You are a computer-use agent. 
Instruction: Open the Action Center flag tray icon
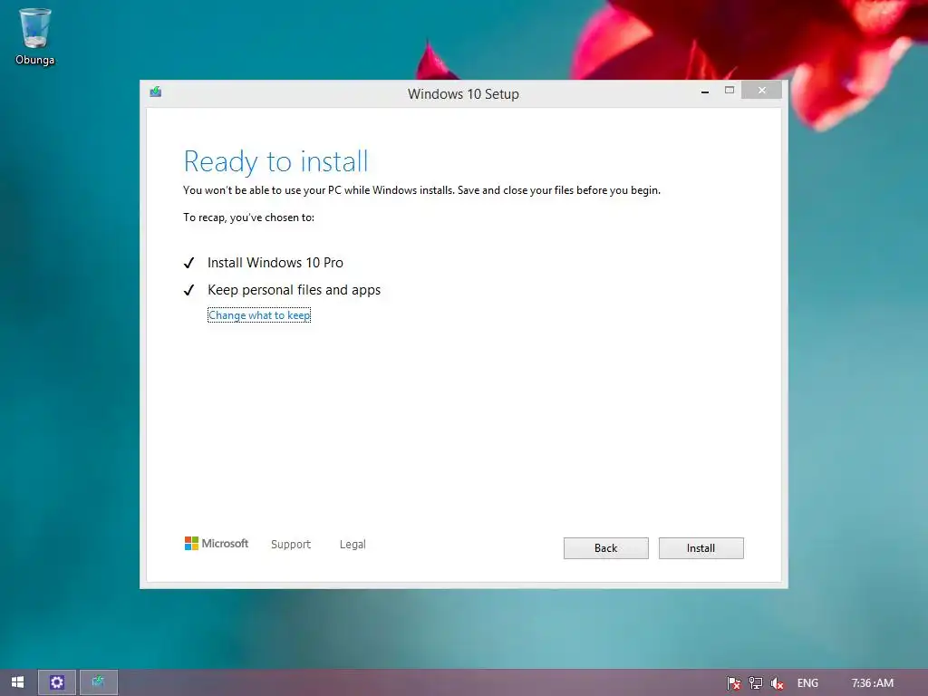[x=733, y=683]
